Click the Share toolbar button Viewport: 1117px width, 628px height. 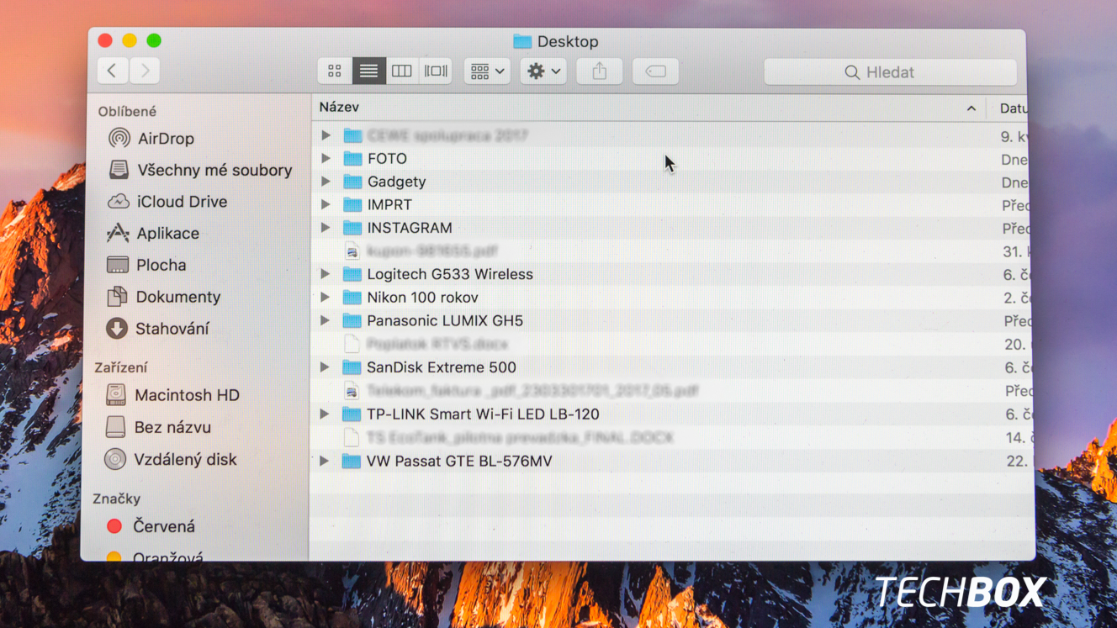600,71
